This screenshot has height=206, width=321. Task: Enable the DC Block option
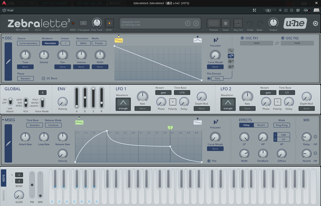pyautogui.click(x=43, y=78)
